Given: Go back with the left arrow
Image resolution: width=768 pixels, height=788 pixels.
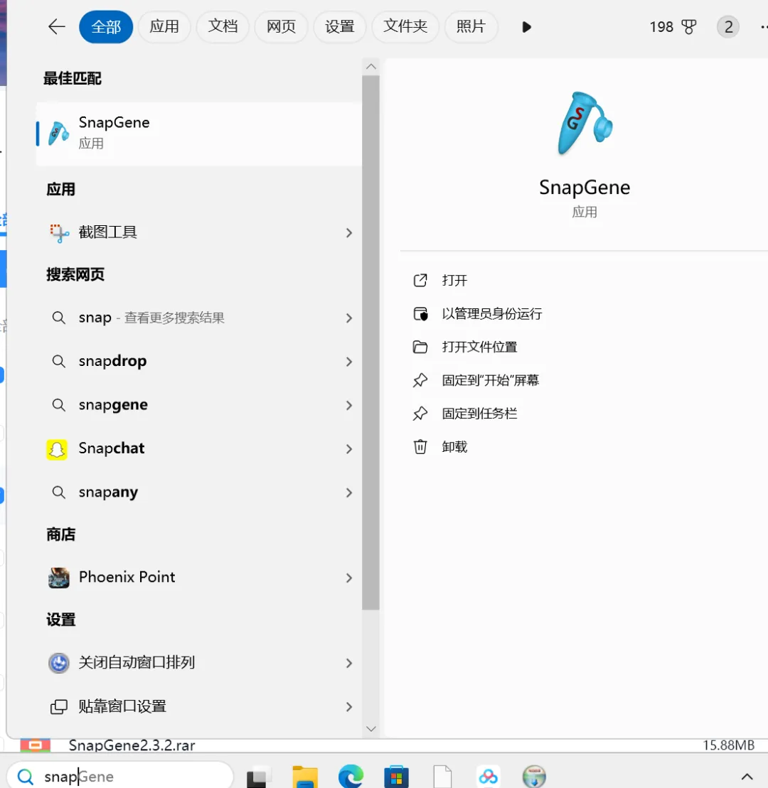Looking at the screenshot, I should click(56, 26).
